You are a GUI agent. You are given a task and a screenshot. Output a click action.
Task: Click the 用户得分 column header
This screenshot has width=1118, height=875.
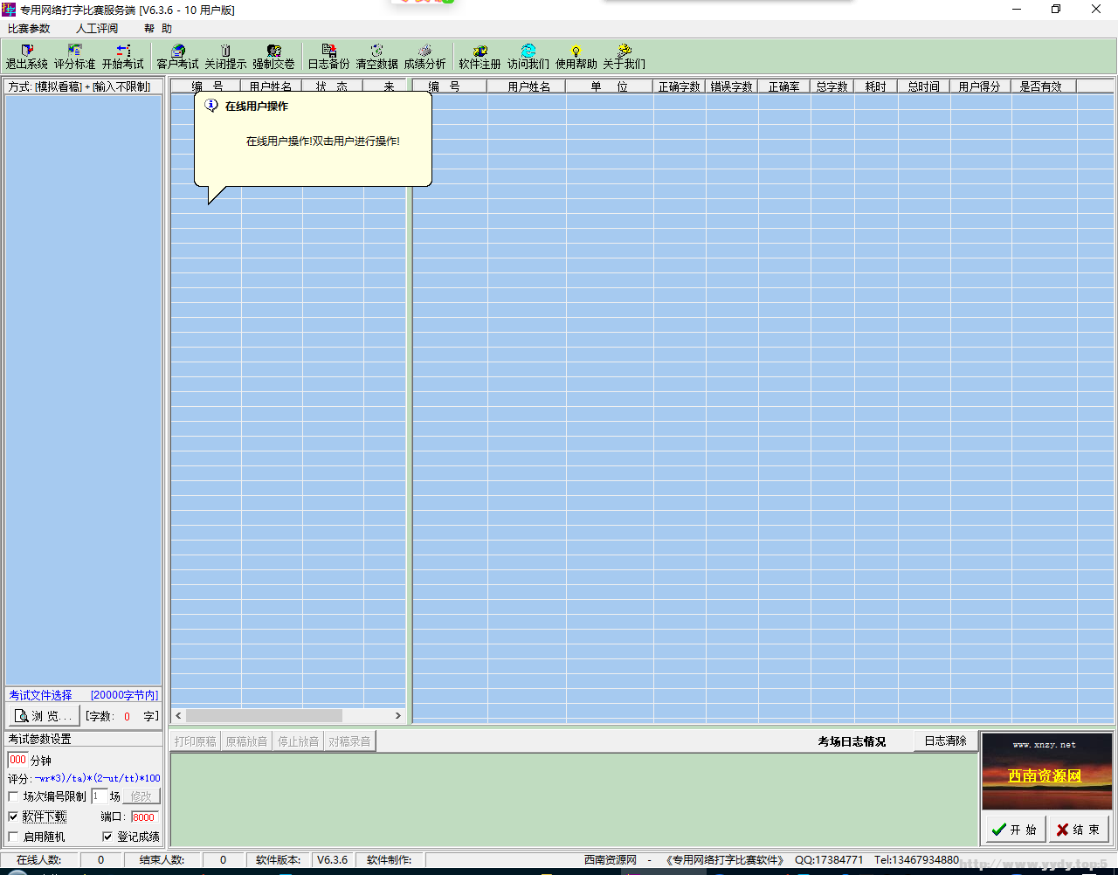tap(979, 86)
